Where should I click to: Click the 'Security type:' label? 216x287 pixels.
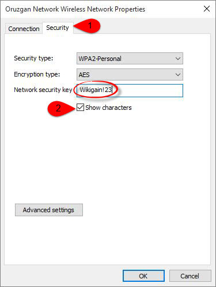click(33, 58)
